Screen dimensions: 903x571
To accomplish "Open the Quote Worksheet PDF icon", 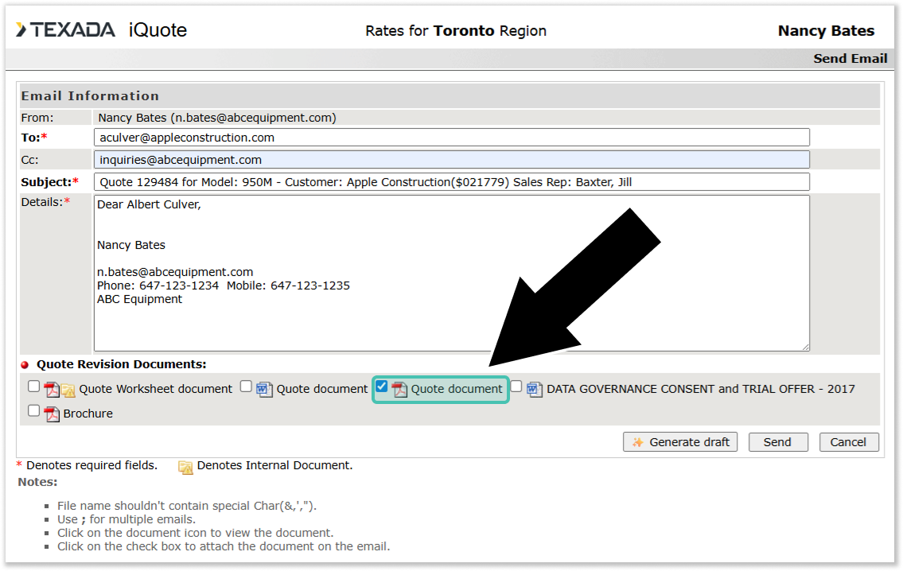I will tap(52, 390).
